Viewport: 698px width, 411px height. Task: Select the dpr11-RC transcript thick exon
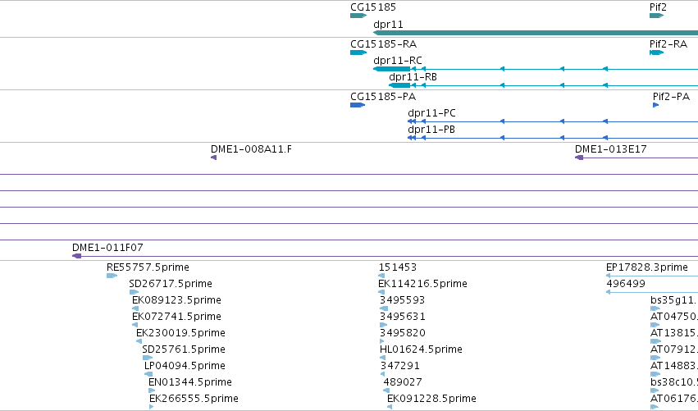[392, 69]
